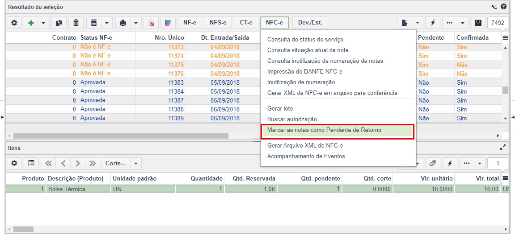
Task: Open help question mark icon
Action: click(503, 7)
